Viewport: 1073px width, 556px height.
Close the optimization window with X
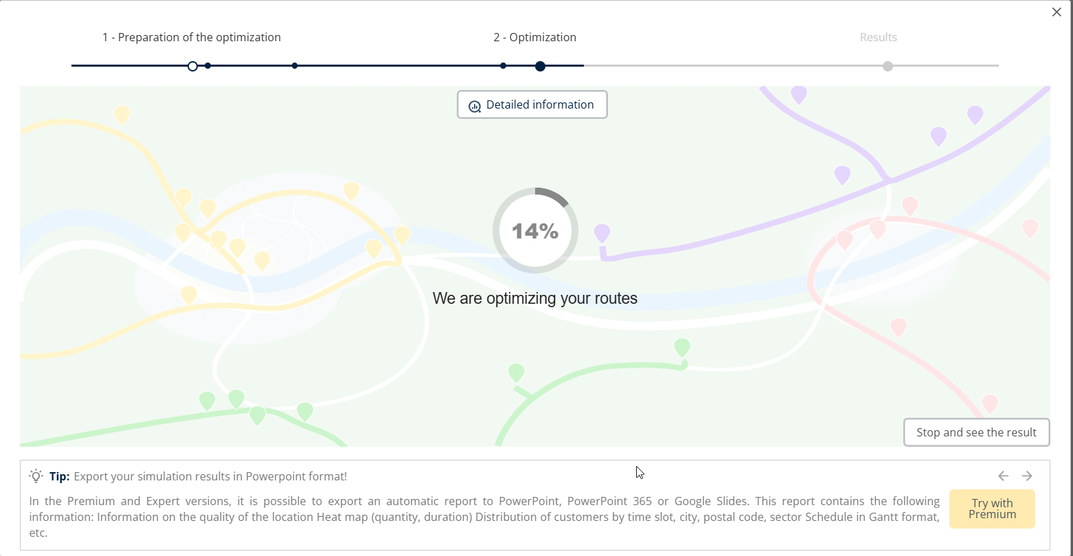point(1057,12)
